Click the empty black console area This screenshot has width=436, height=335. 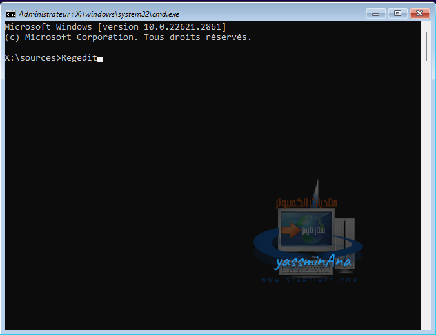click(139, 180)
